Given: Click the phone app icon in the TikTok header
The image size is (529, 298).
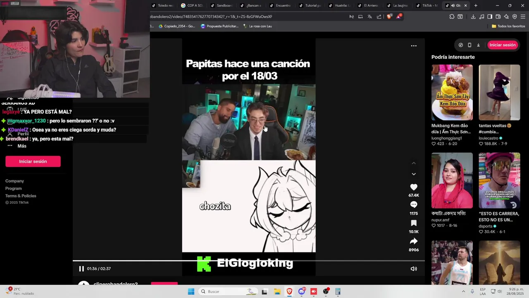Looking at the screenshot, I should [469, 45].
